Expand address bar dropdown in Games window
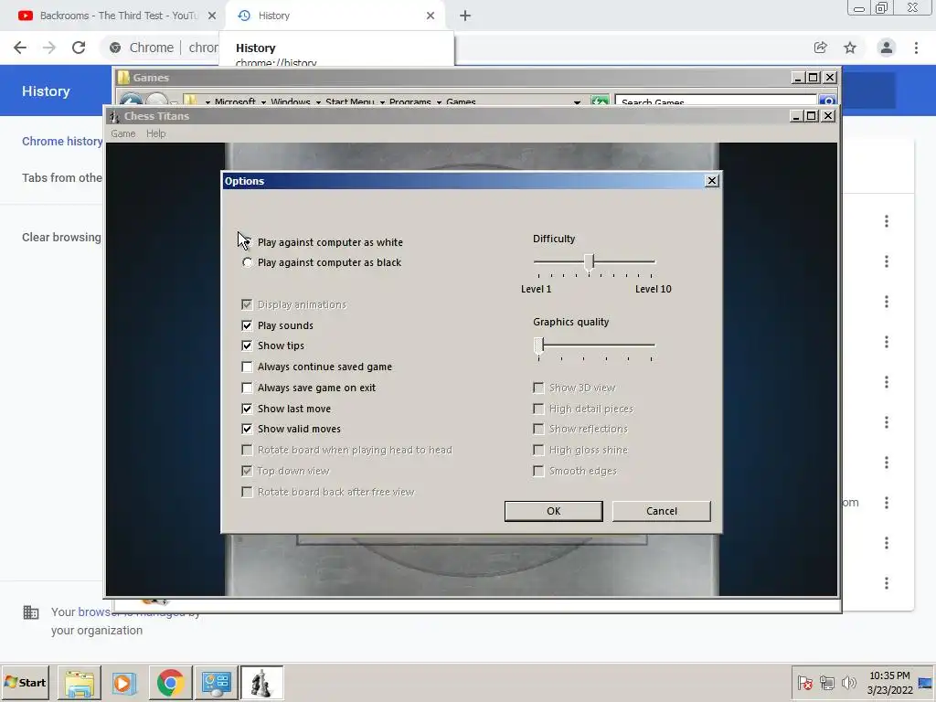This screenshot has width=936, height=702. 578,102
